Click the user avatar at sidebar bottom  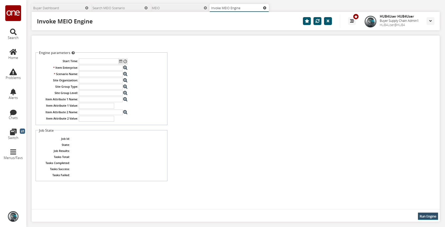[x=13, y=216]
